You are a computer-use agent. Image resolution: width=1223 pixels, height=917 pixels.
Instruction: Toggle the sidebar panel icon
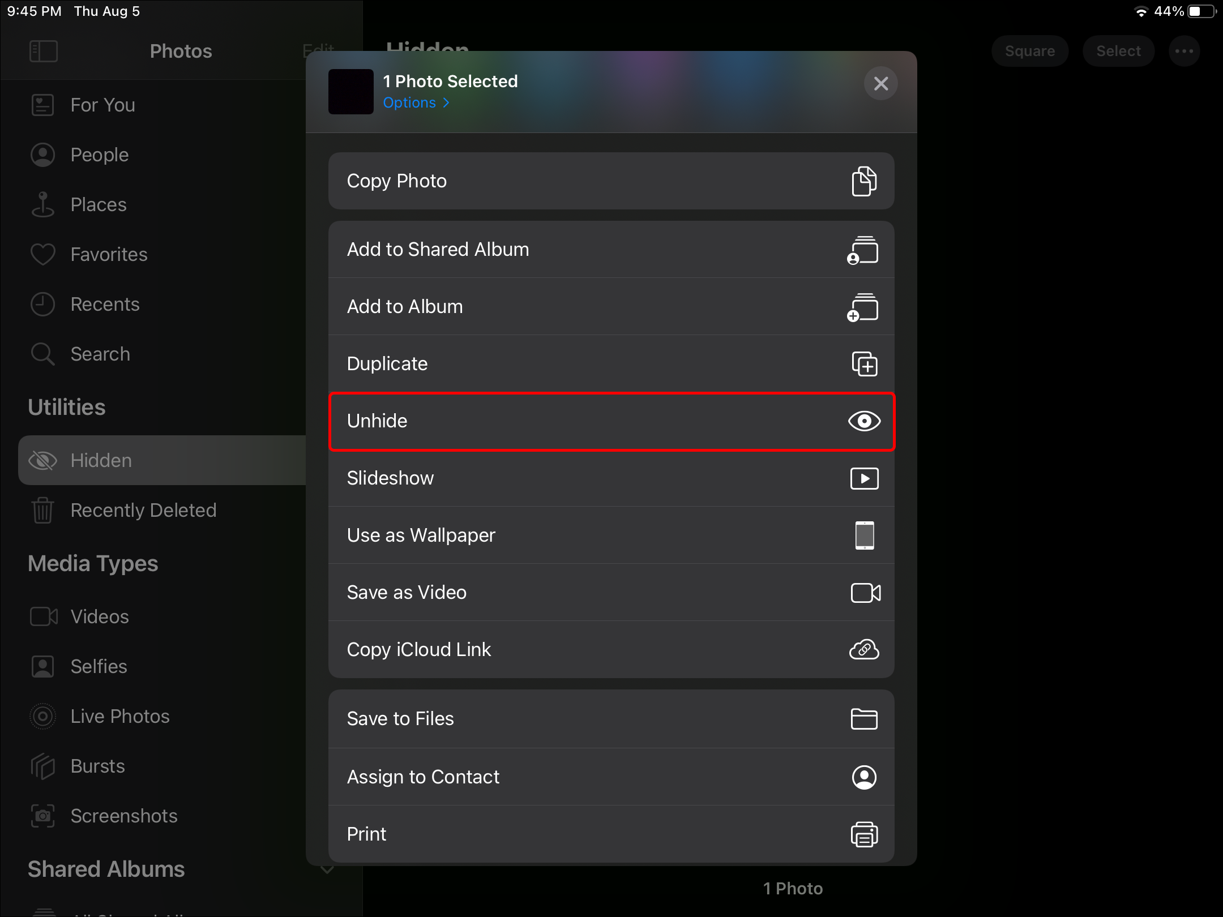tap(44, 51)
